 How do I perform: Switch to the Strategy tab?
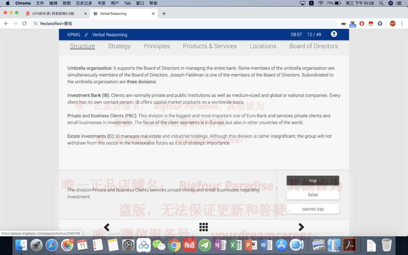[x=119, y=46]
